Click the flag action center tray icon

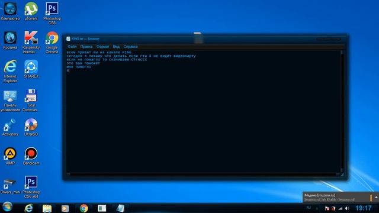(x=327, y=208)
